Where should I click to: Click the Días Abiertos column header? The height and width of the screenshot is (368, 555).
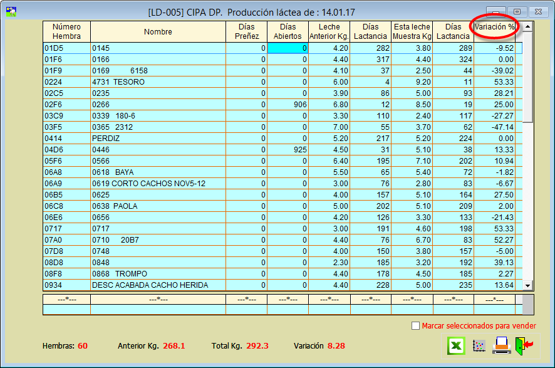pyautogui.click(x=288, y=32)
